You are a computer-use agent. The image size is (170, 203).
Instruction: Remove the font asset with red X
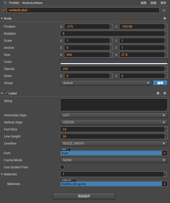pyautogui.click(x=165, y=153)
